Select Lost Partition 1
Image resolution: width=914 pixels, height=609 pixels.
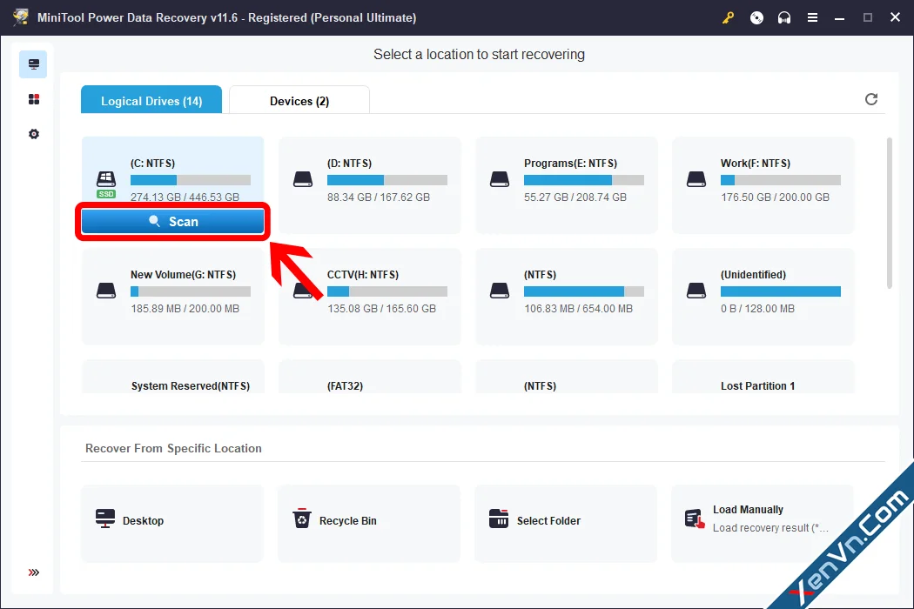click(x=763, y=378)
